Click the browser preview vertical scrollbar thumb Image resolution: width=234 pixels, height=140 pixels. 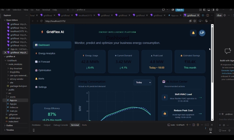tap(212, 55)
